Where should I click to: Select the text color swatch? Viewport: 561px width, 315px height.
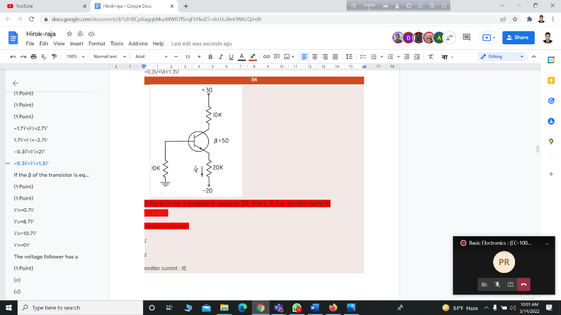click(241, 56)
